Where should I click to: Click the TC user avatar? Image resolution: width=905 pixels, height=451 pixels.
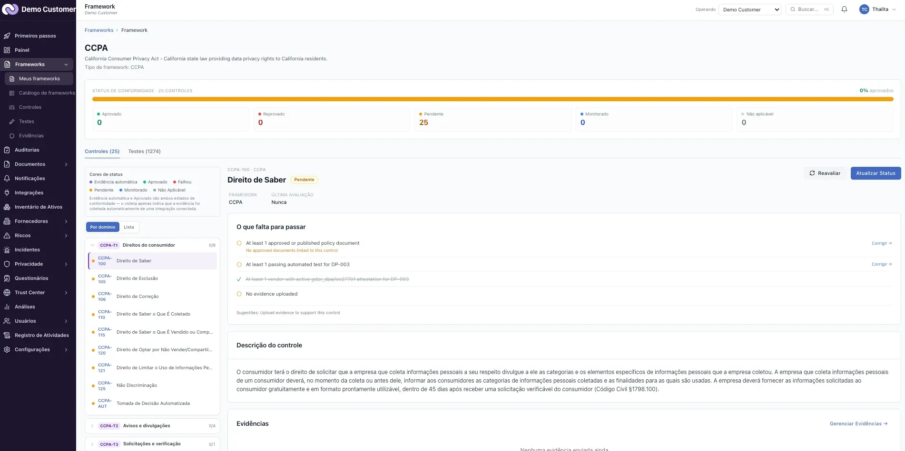(x=864, y=10)
